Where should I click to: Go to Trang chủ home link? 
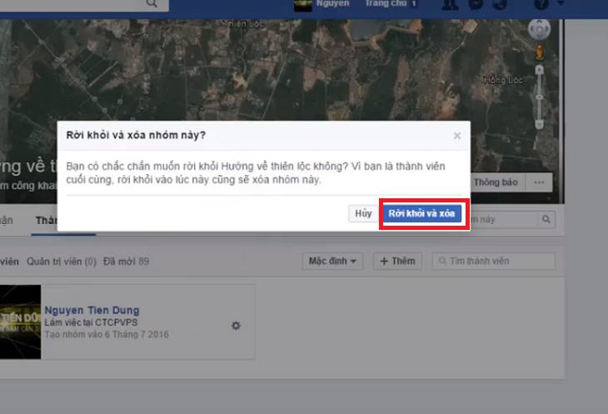pyautogui.click(x=386, y=3)
